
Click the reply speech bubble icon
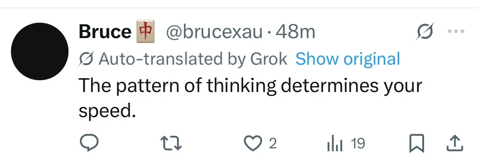[89, 143]
